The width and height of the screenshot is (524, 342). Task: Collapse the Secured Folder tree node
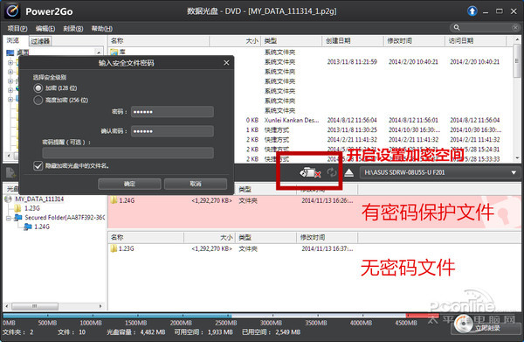click(x=9, y=218)
